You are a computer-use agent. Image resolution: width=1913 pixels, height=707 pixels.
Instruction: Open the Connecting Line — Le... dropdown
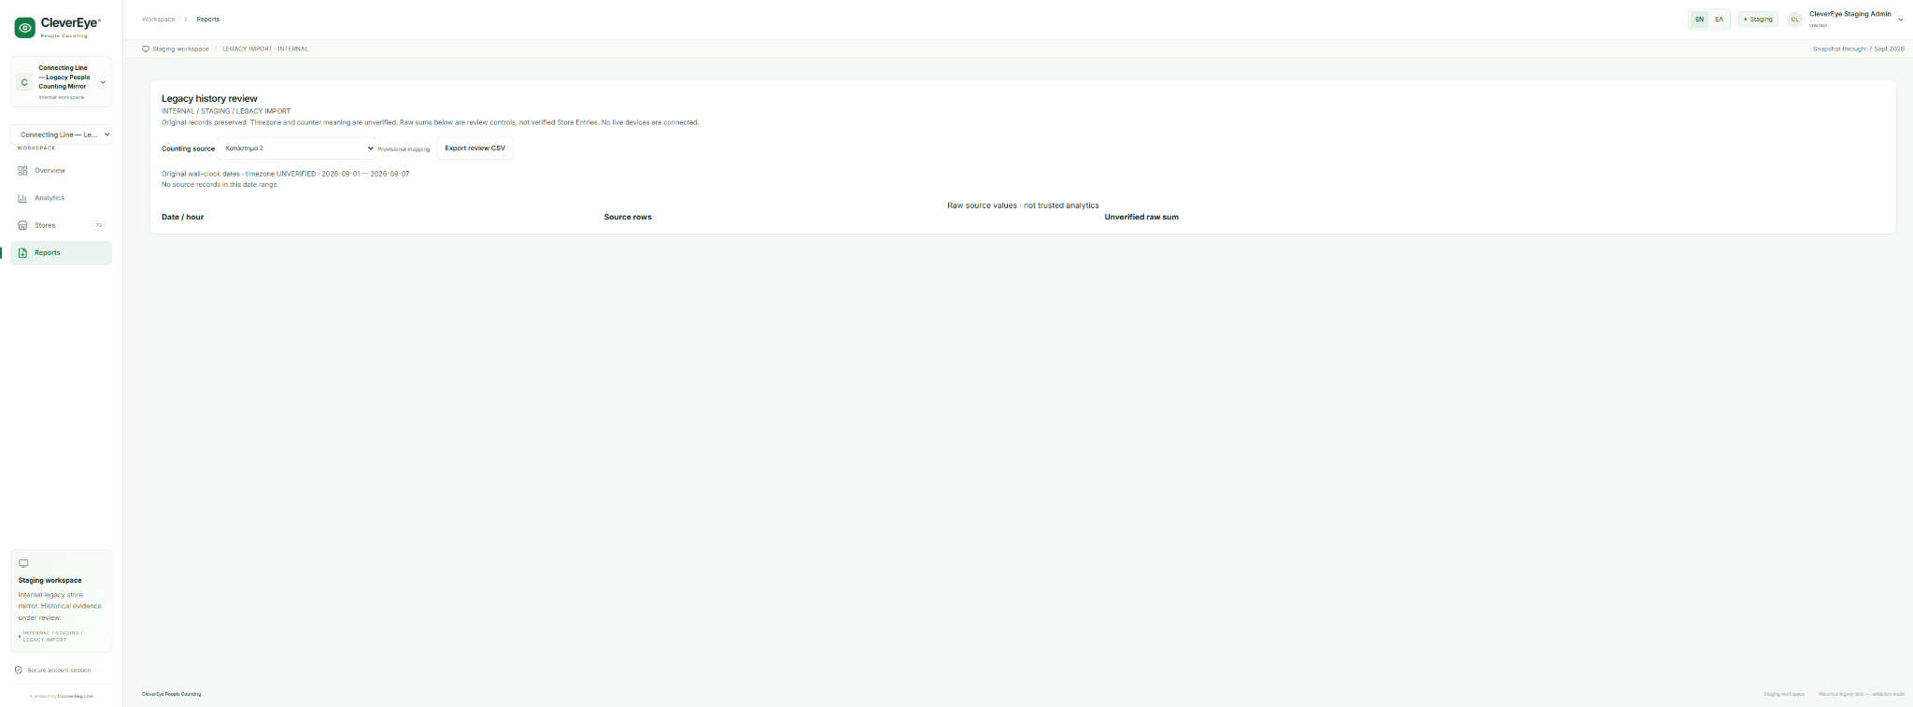[x=62, y=134]
